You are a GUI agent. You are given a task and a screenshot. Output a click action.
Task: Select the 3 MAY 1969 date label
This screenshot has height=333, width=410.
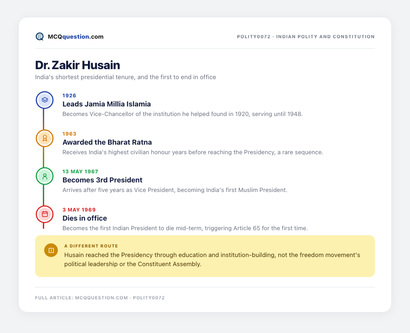pos(79,210)
